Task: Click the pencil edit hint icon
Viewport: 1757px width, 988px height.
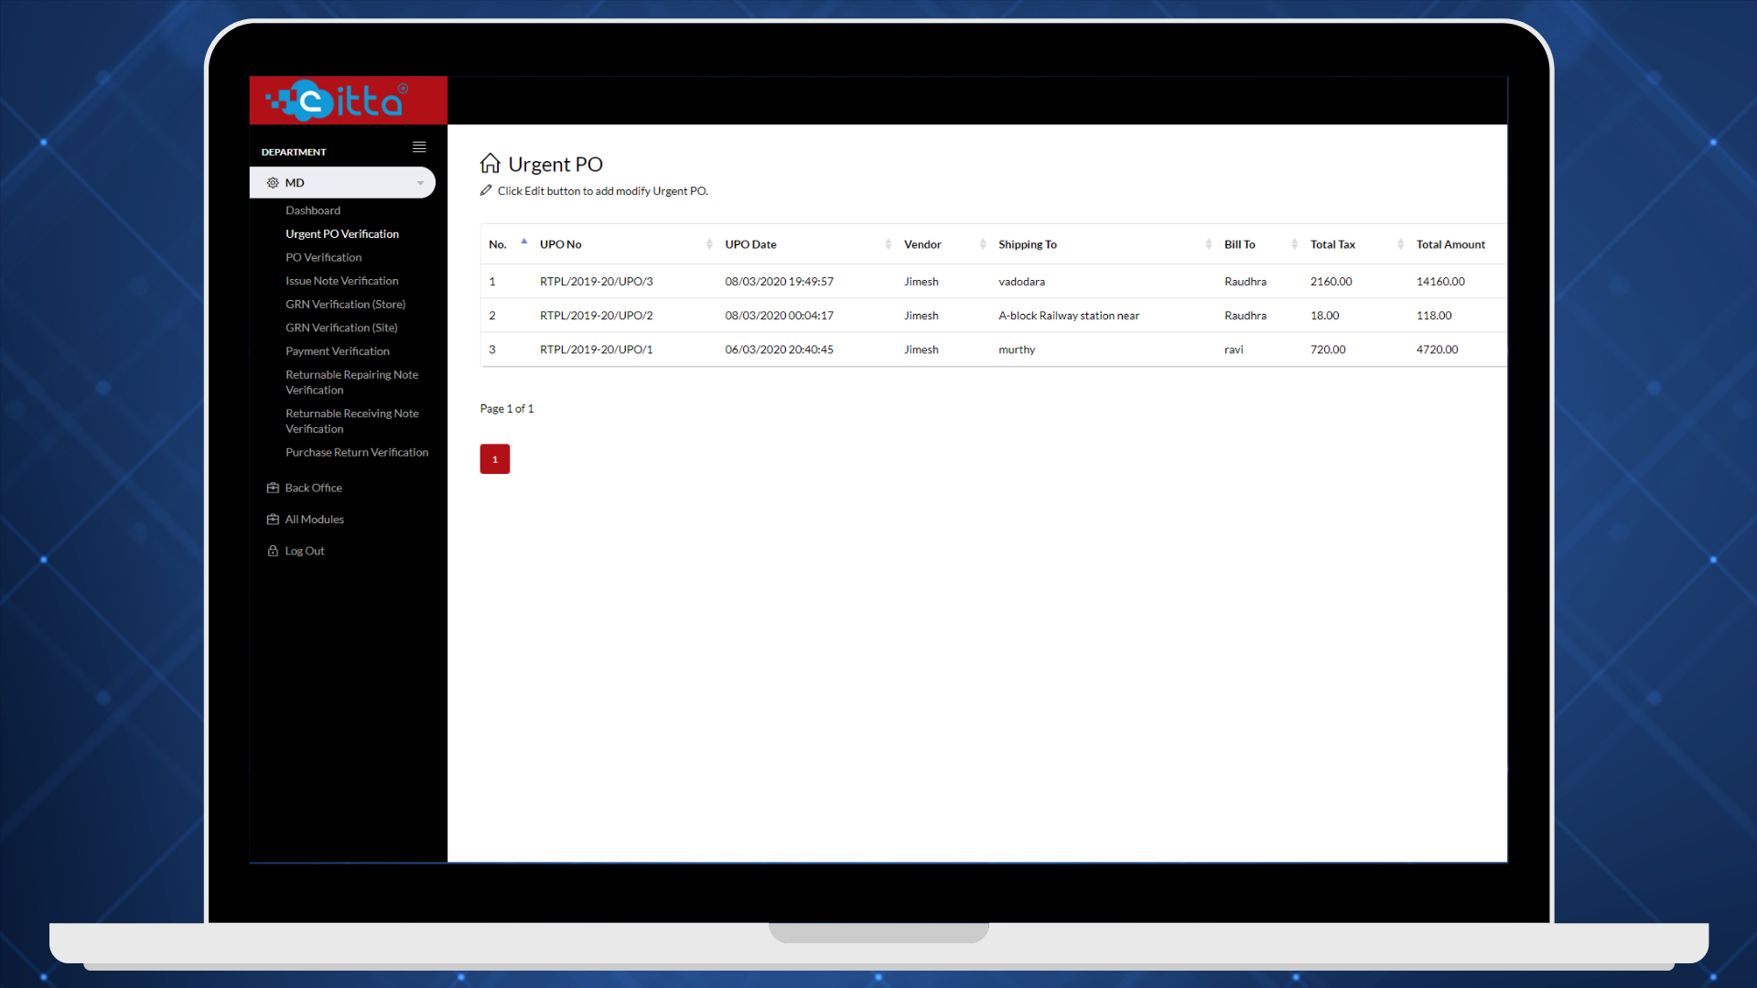Action: pos(486,190)
